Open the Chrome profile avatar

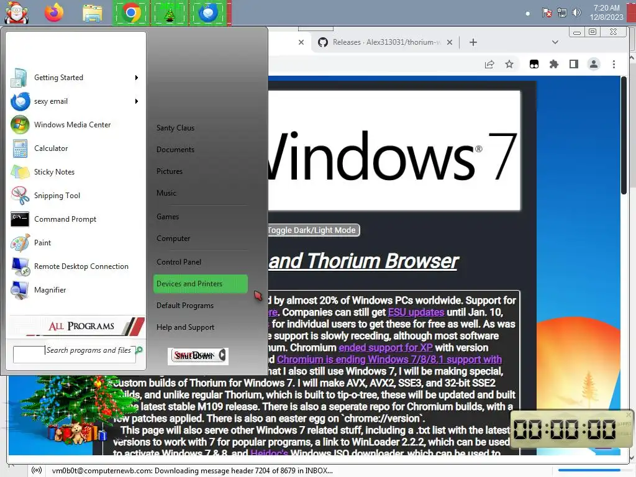[593, 64]
